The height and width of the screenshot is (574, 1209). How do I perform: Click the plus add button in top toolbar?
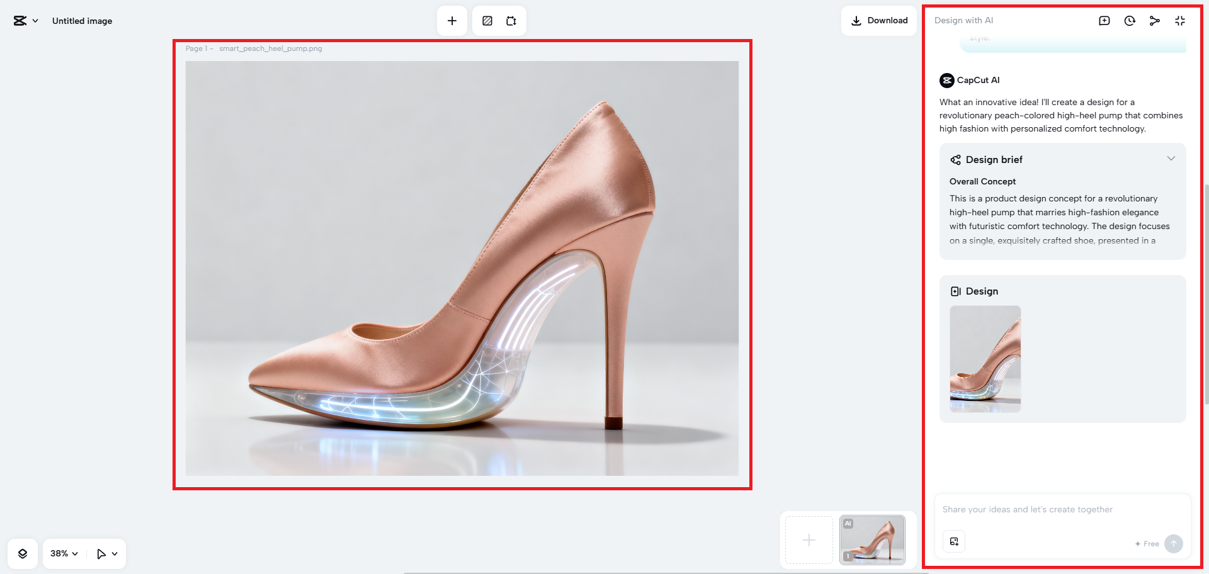pyautogui.click(x=452, y=21)
